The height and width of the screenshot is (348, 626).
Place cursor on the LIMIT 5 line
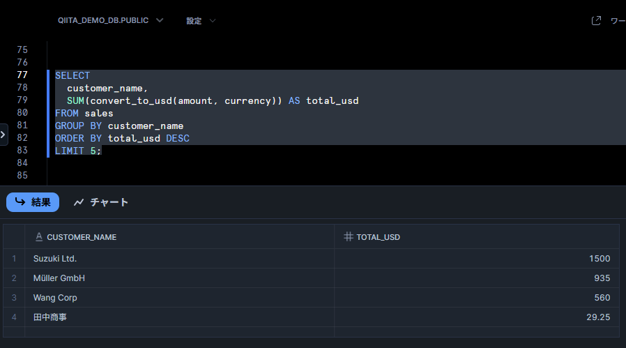[78, 151]
